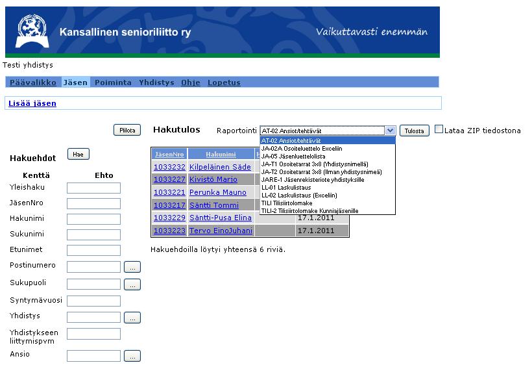Choose TILI-2 Tilisiirtolomake Kunniajäsenille option
532x365 pixels.
pyautogui.click(x=328, y=211)
